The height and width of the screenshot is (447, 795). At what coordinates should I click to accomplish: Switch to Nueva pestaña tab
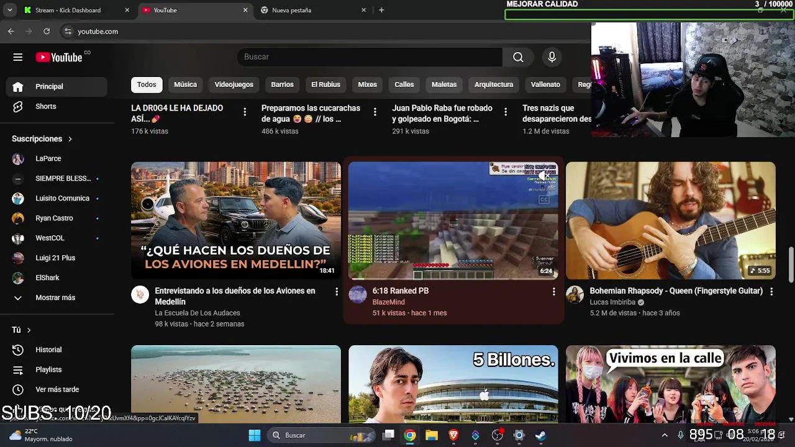click(314, 10)
